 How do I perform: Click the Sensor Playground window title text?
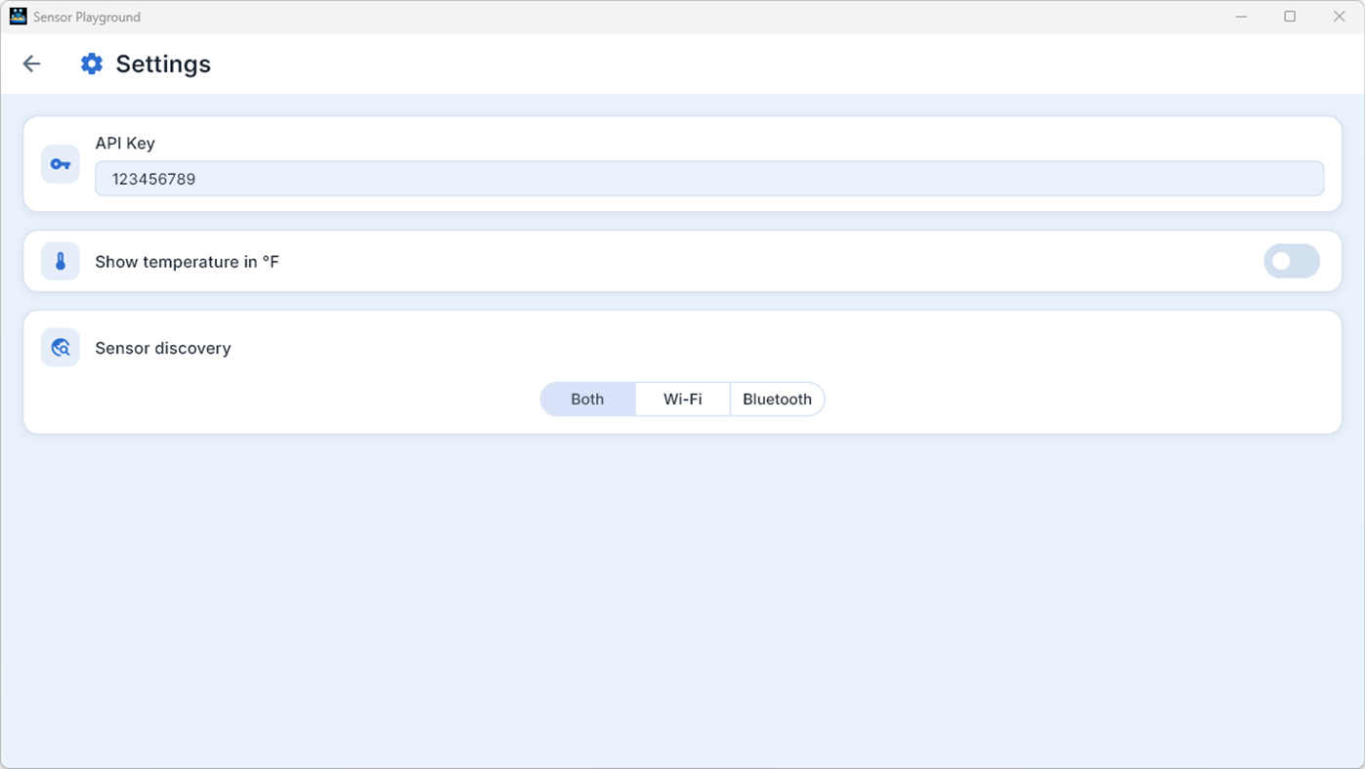87,17
